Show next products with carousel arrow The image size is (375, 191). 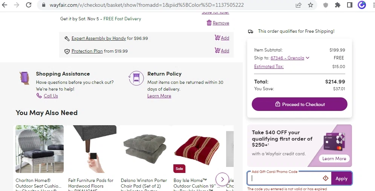coord(222,179)
